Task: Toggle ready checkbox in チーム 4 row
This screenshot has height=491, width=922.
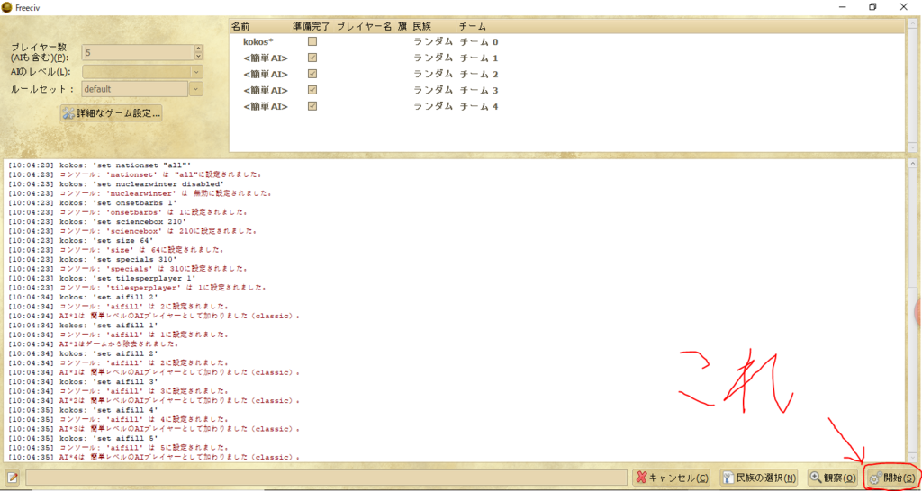Action: pyautogui.click(x=312, y=106)
